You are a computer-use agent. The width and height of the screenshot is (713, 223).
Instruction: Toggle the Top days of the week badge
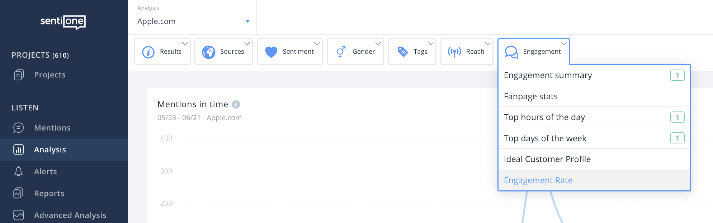677,138
